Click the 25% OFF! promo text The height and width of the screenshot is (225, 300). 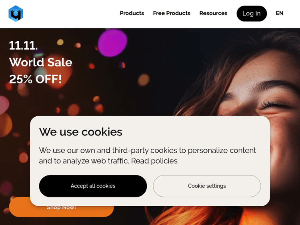35,79
